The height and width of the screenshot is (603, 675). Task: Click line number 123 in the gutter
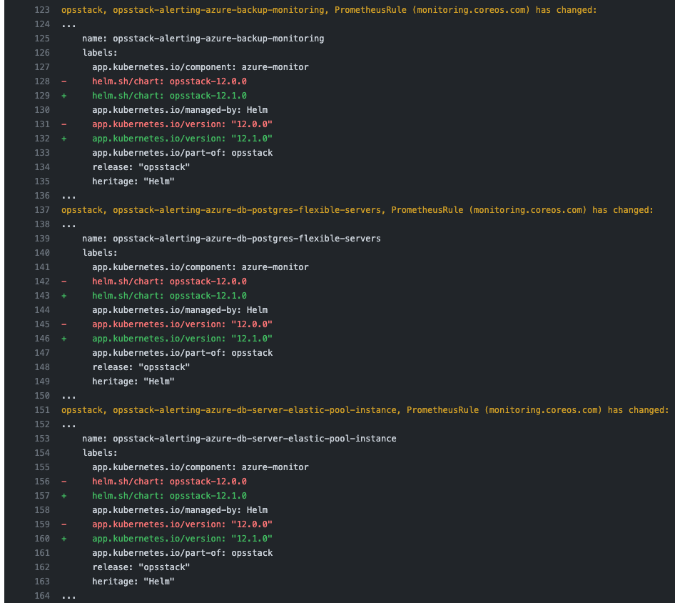pos(41,9)
